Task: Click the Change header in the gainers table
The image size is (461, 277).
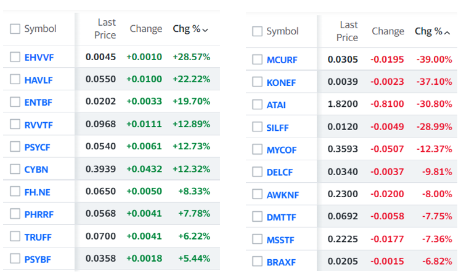Action: (146, 29)
